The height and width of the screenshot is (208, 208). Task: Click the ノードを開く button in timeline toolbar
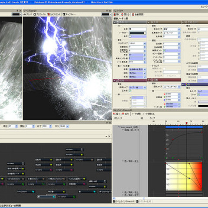tap(136, 114)
